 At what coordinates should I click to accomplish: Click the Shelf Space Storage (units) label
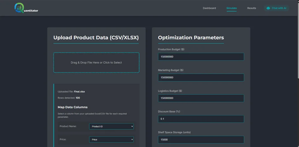[x=174, y=132]
